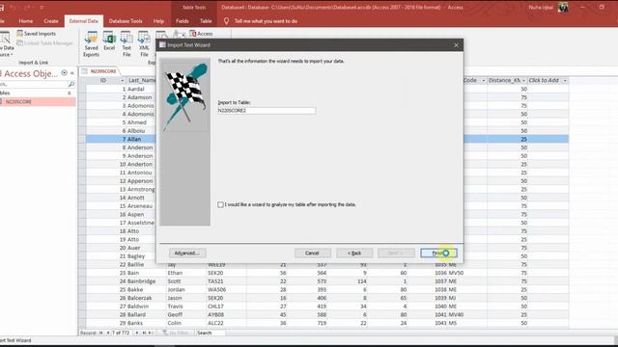
Task: Click the code cell '1041 MV40'
Action: 449,315
